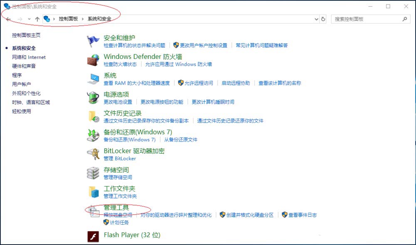416x245 pixels.
Task: Click 查看 RAM 的大小和处理器速度 link
Action: tap(136, 83)
